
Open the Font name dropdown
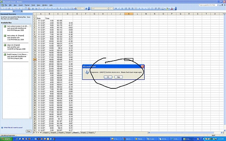click(107, 9)
